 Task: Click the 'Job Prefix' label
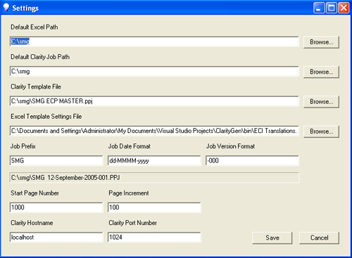tap(23, 146)
